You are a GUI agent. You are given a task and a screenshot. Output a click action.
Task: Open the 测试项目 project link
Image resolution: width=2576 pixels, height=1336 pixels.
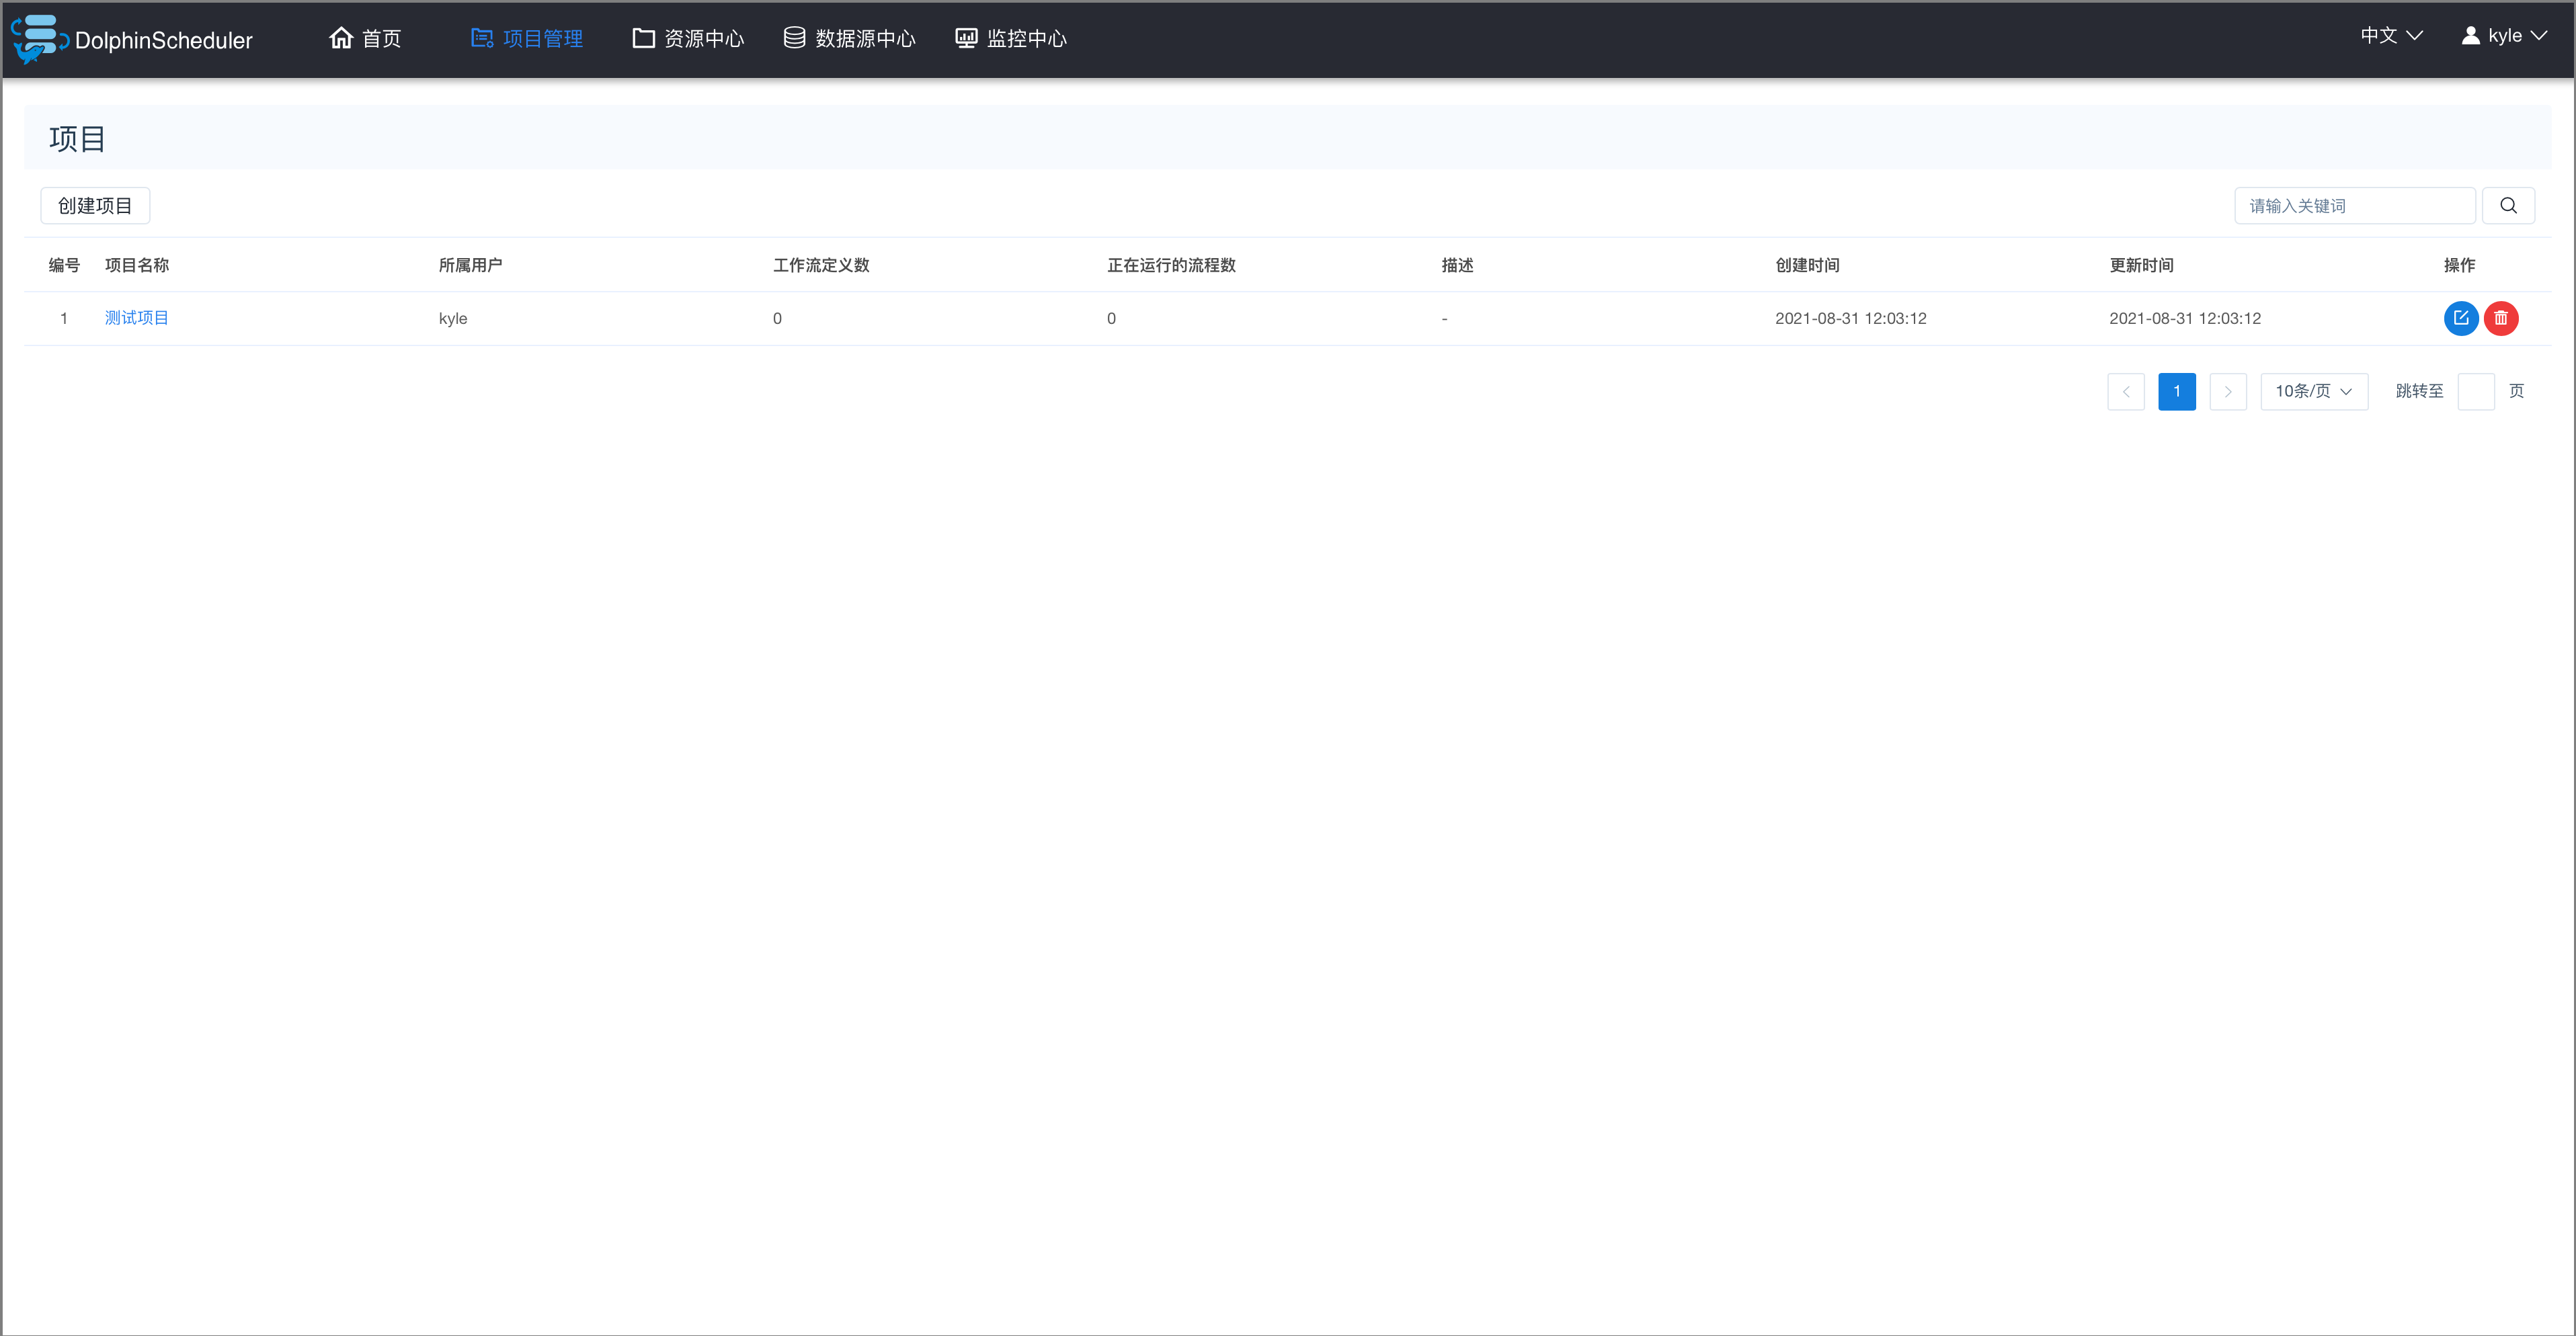pos(137,318)
